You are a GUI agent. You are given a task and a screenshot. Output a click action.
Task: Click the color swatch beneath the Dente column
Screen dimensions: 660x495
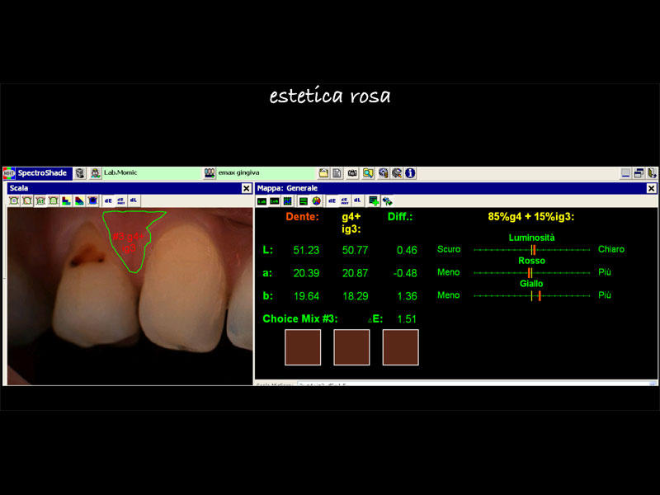click(303, 347)
